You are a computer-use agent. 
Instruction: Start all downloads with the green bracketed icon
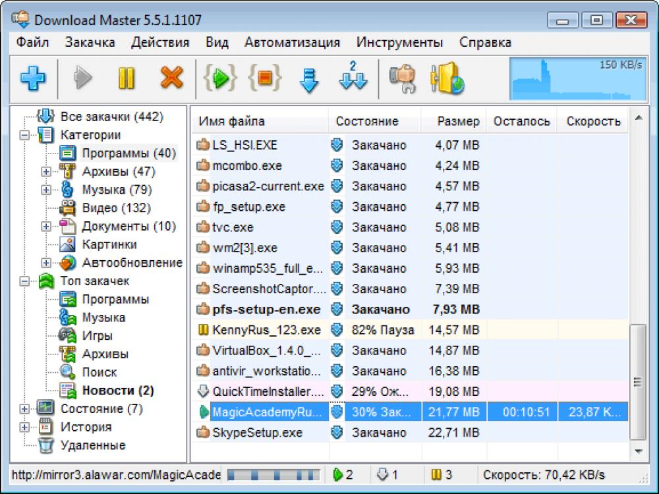click(219, 78)
